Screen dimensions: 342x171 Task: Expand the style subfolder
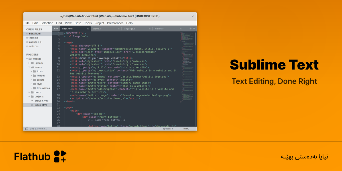point(31,84)
